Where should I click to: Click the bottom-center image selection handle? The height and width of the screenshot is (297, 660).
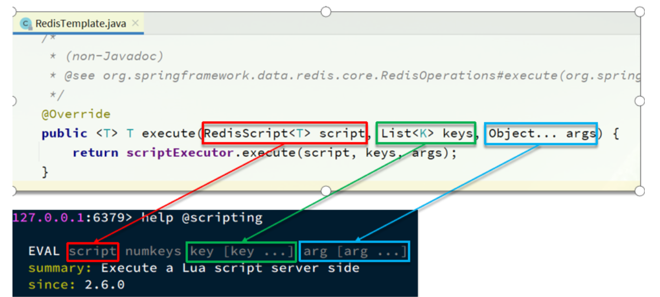(x=326, y=191)
